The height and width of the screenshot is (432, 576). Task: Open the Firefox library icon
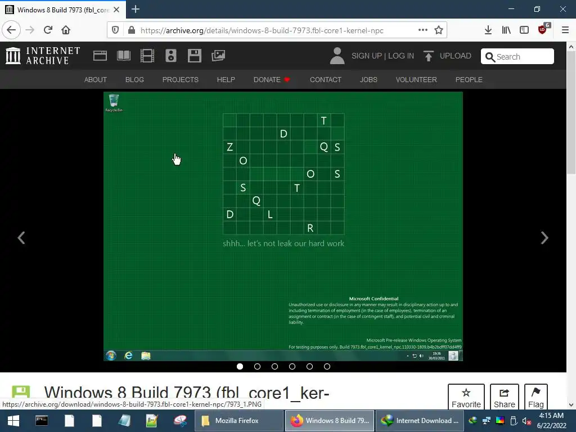(x=506, y=30)
